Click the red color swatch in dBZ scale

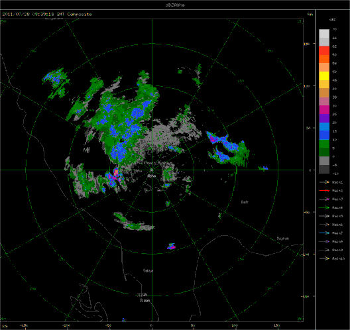click(x=324, y=50)
